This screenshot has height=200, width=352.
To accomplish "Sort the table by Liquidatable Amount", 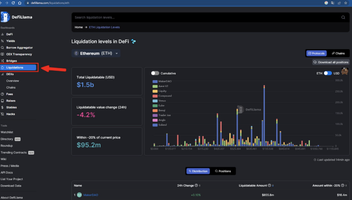I will (x=273, y=186).
